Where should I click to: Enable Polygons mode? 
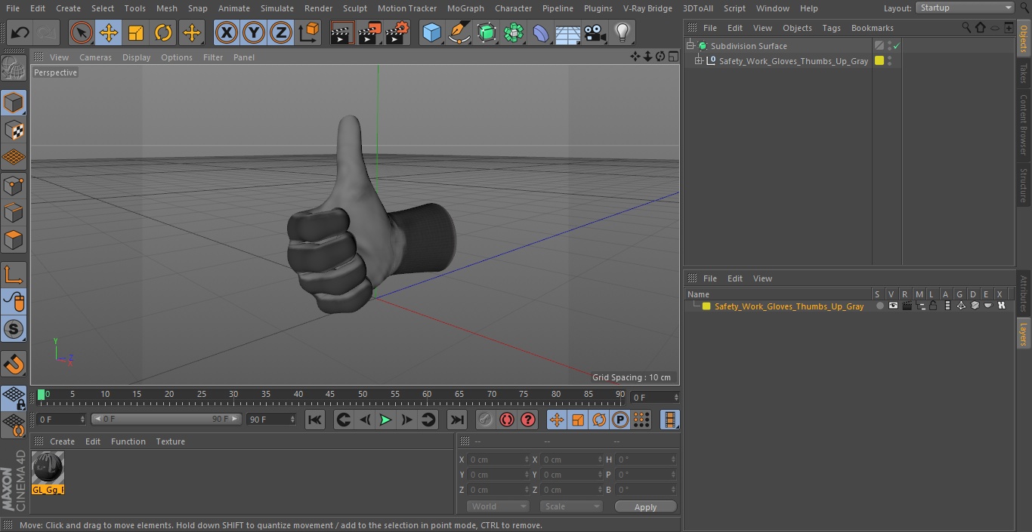click(14, 240)
